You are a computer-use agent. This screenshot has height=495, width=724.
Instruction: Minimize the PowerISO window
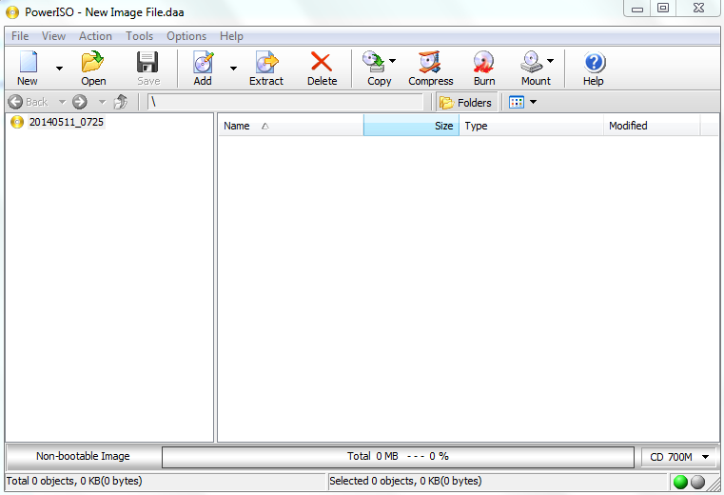pos(637,9)
